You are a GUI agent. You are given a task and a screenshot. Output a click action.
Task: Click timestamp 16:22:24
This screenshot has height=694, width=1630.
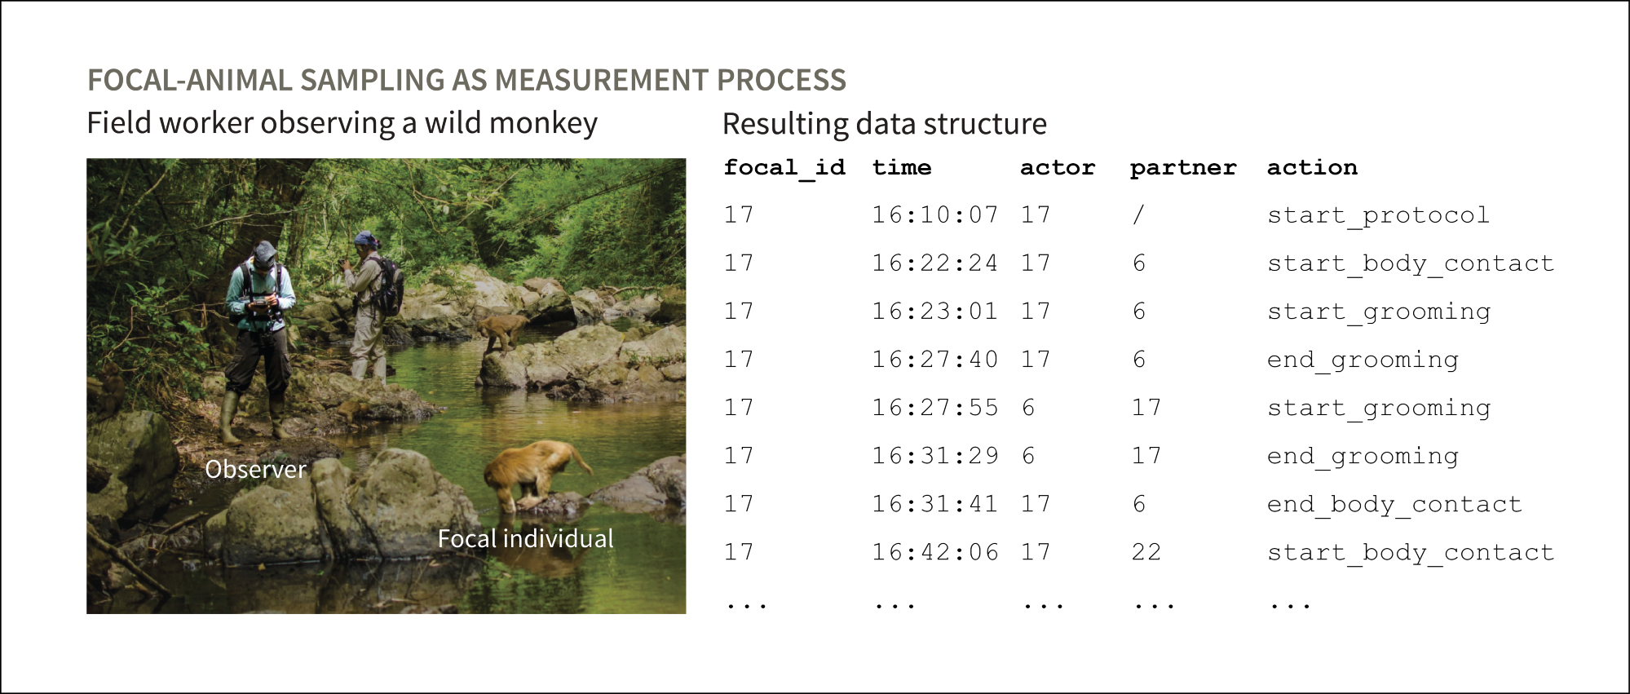[934, 263]
